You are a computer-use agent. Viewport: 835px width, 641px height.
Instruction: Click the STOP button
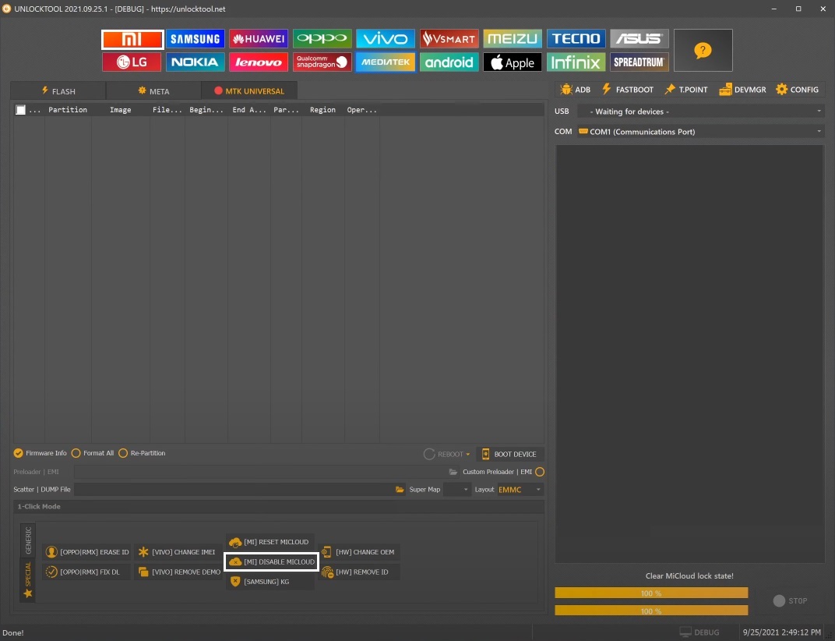pyautogui.click(x=791, y=601)
